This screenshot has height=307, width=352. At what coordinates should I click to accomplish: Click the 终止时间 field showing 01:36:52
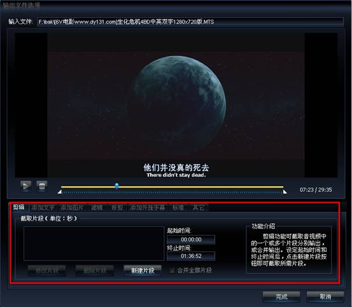[x=191, y=256]
